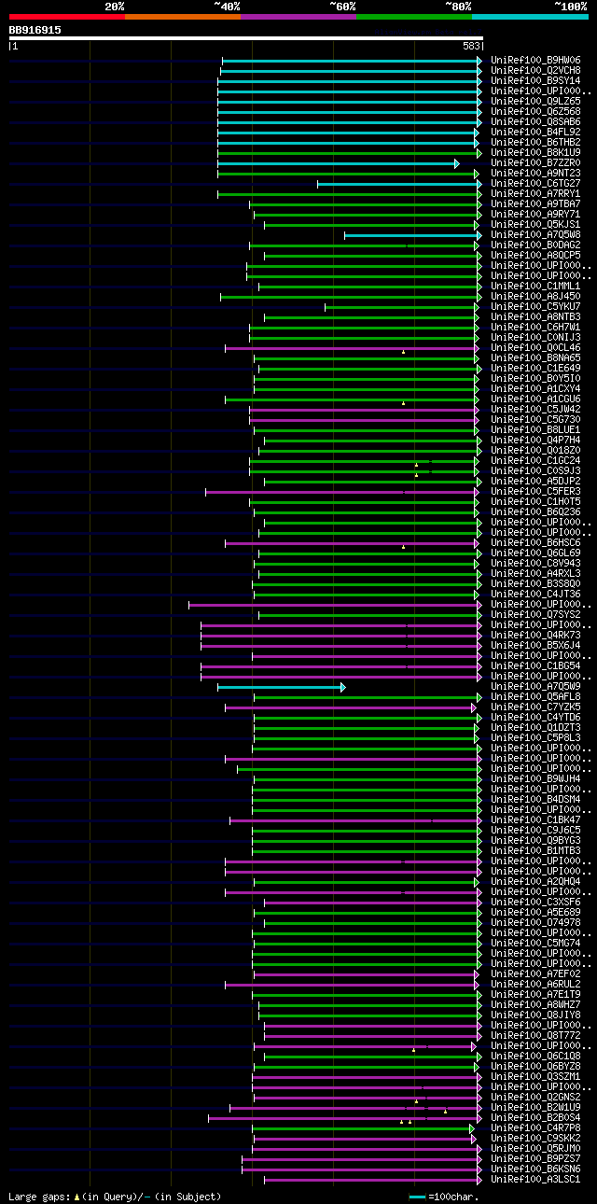Open hit UniRef100_B9SY14

[535, 80]
